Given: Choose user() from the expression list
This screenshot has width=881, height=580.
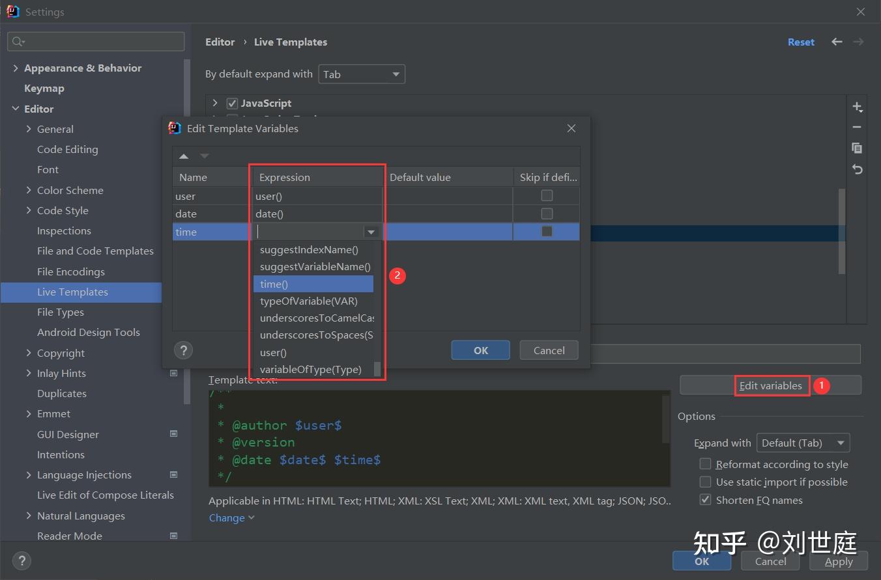Looking at the screenshot, I should pos(313,352).
